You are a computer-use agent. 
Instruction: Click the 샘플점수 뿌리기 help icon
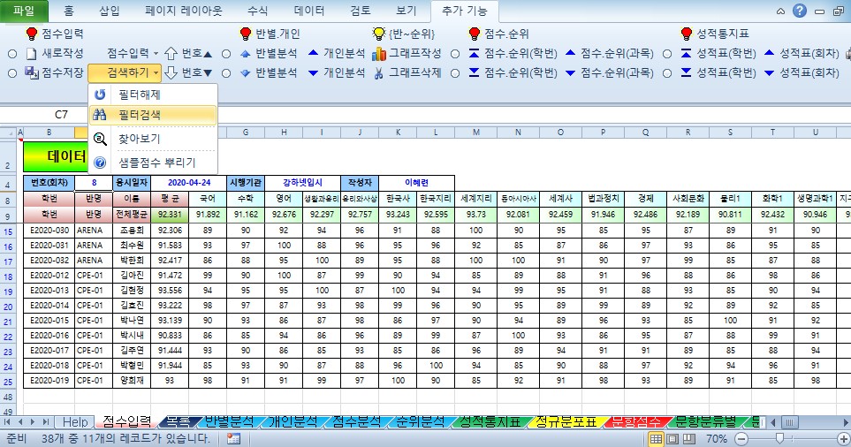click(x=100, y=163)
